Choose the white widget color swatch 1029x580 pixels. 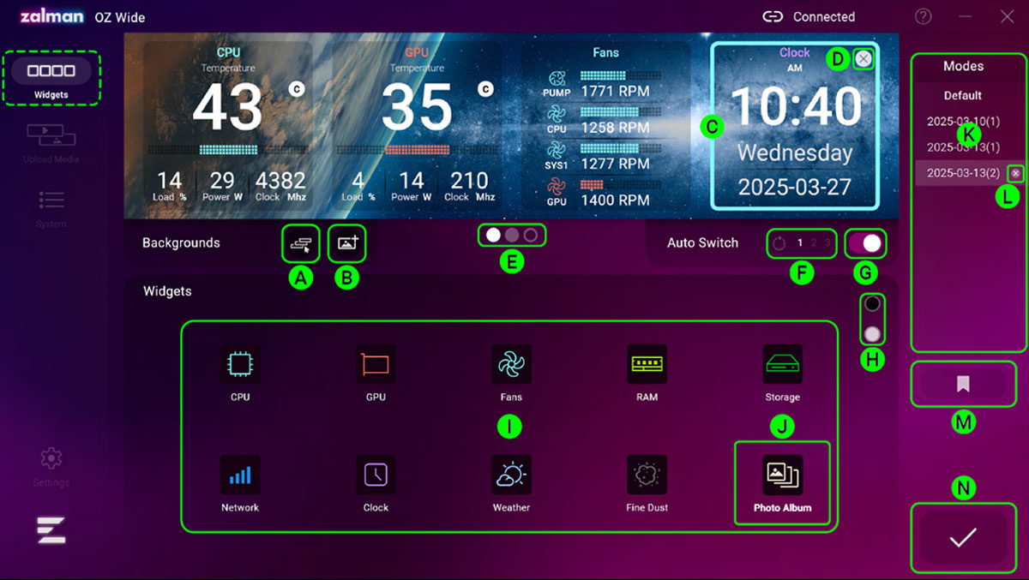coord(873,334)
